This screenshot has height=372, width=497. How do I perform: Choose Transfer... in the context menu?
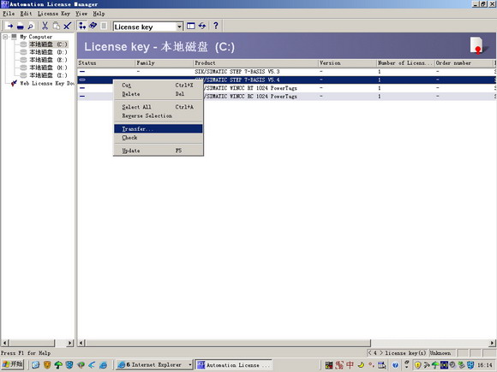pos(159,129)
